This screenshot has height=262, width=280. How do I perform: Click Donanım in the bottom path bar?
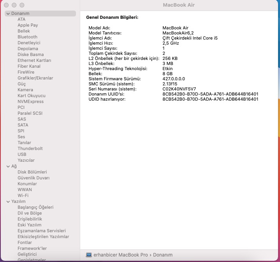pos(163,255)
